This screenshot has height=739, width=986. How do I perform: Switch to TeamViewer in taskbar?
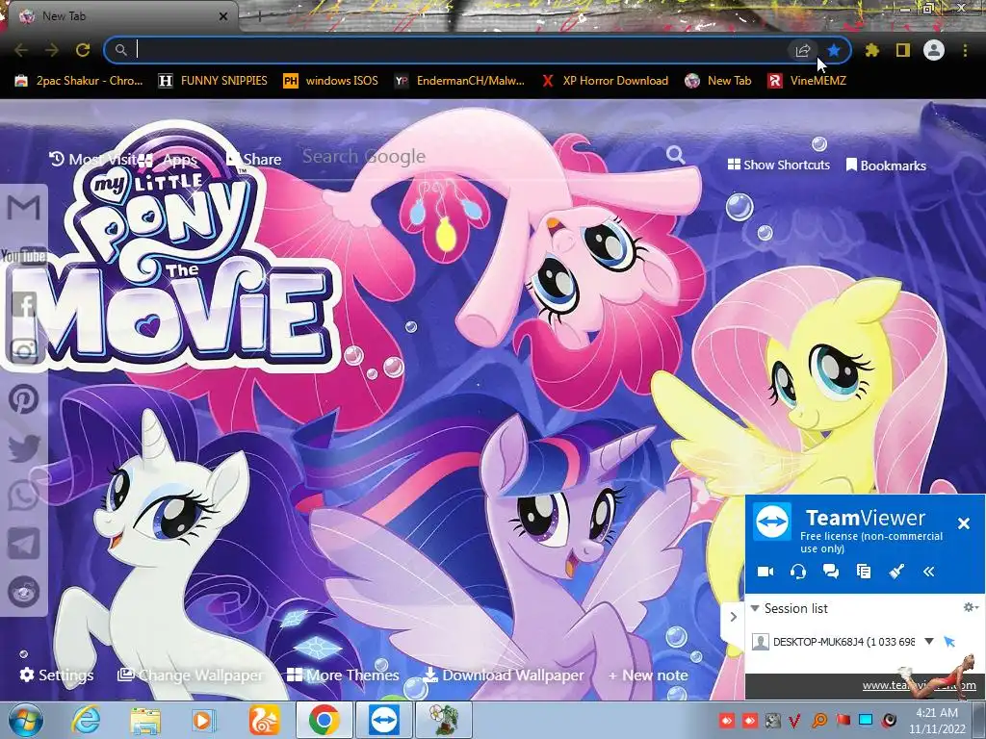[383, 720]
